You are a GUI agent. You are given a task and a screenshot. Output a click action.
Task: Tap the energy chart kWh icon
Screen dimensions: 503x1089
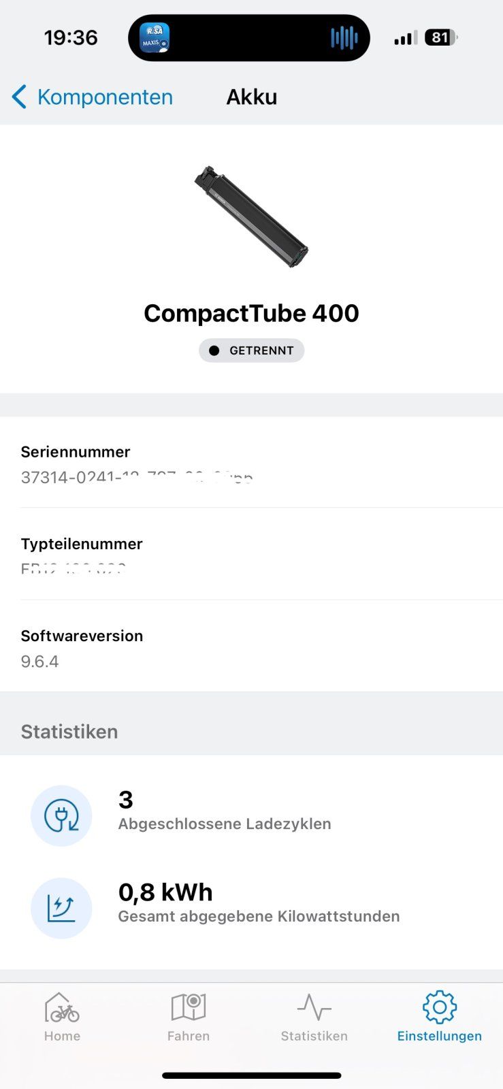[61, 908]
